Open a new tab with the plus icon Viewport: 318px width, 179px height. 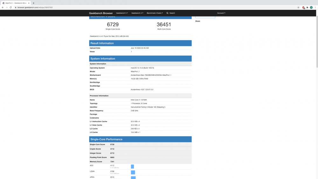click(x=33, y=3)
